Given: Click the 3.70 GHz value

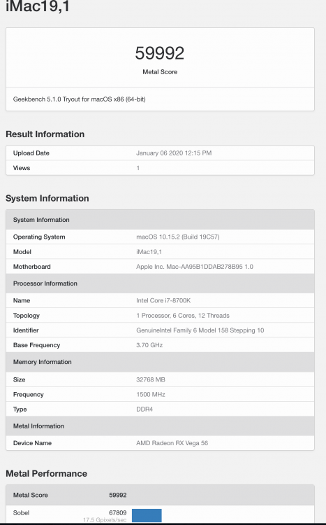Looking at the screenshot, I should pos(149,345).
